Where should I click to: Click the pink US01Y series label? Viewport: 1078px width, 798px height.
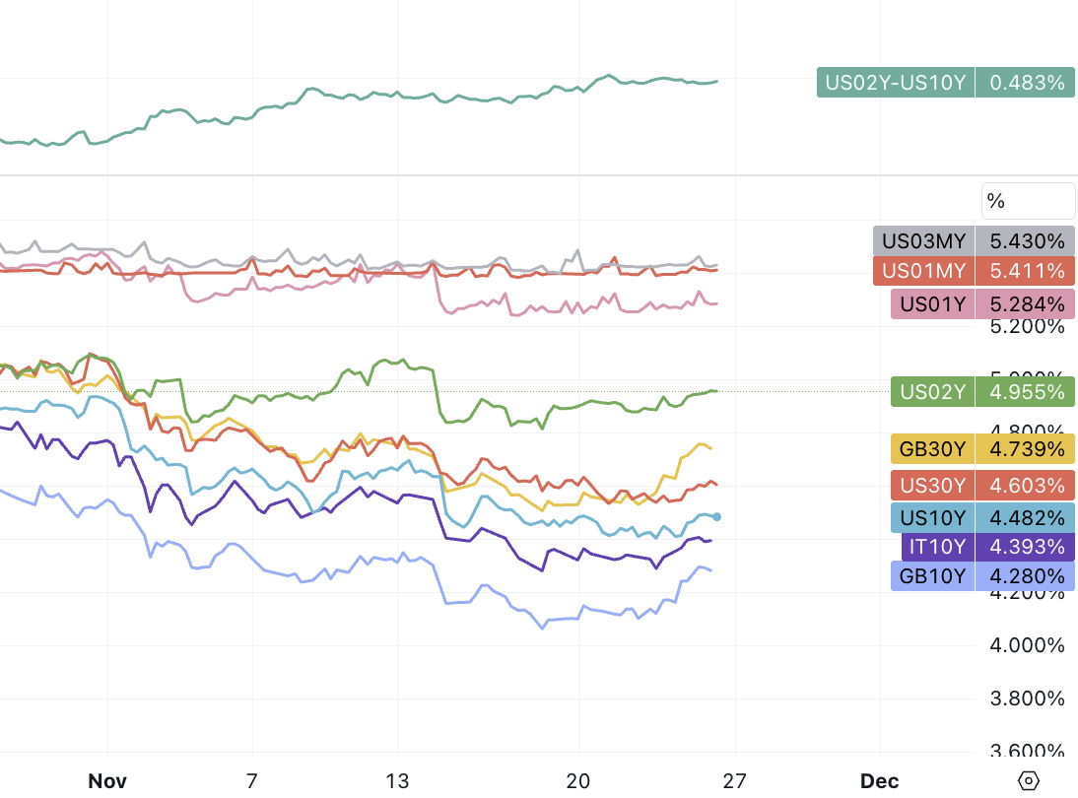tap(932, 303)
